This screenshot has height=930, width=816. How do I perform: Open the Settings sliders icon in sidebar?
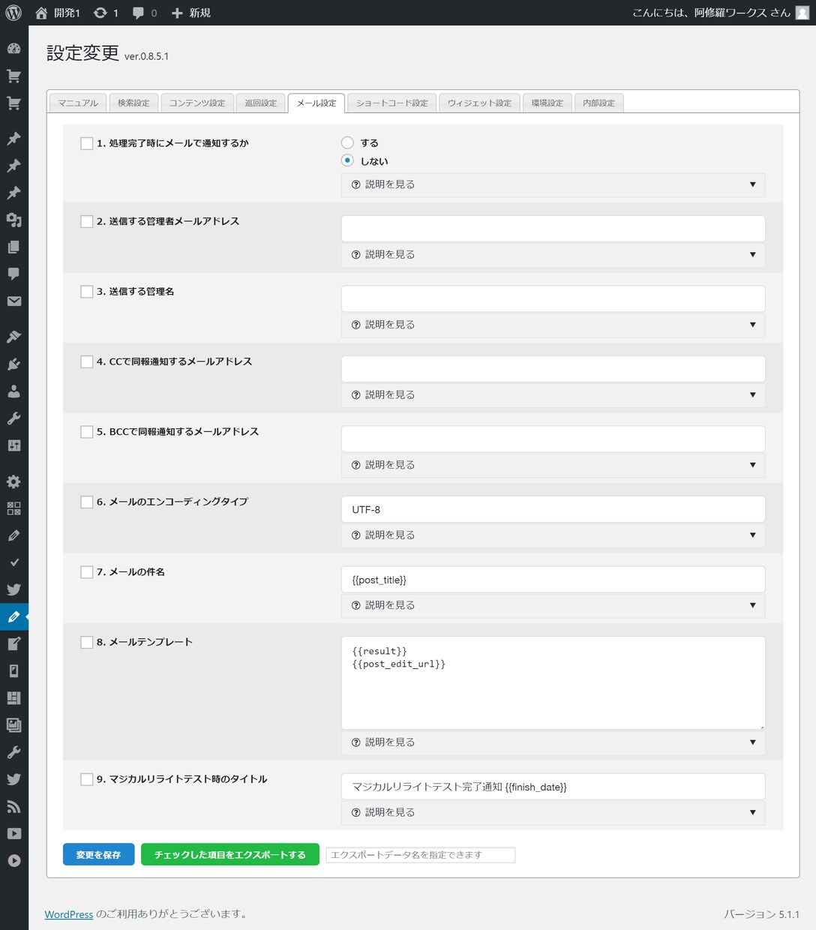13,445
